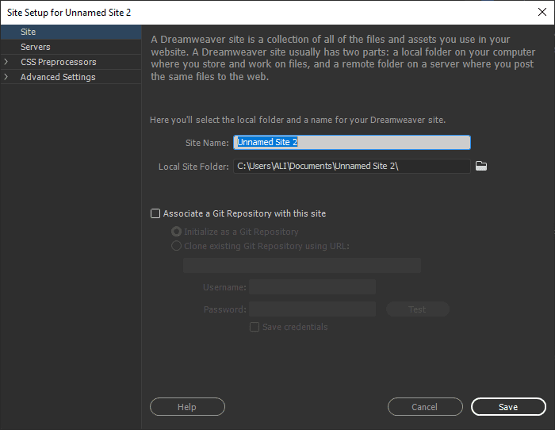Close the Site Setup dialog
This screenshot has width=555, height=430.
click(x=542, y=12)
